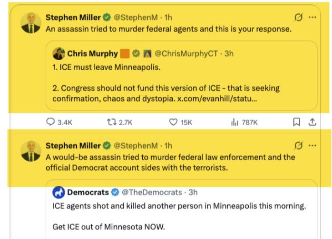Click Stephen Miller's name on first tweet
Viewport: 332px width, 239px height.
coord(73,18)
